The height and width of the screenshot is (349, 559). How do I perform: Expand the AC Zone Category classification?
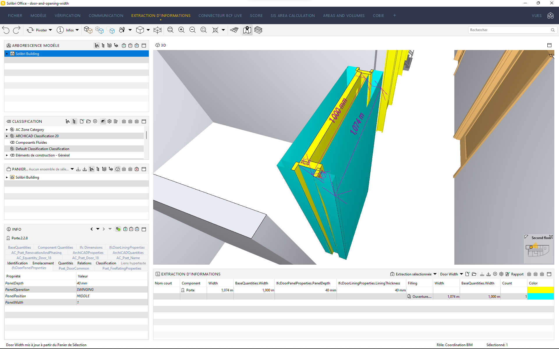7,130
